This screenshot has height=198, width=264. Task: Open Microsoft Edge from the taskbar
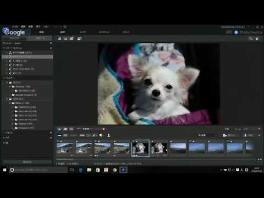click(81, 170)
